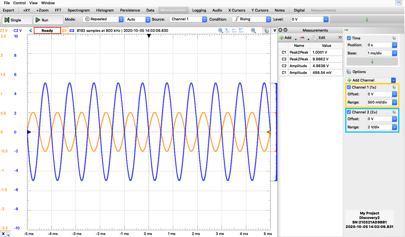Enable Y Cursors
Screen dimensions: 405x237
[x=260, y=10]
